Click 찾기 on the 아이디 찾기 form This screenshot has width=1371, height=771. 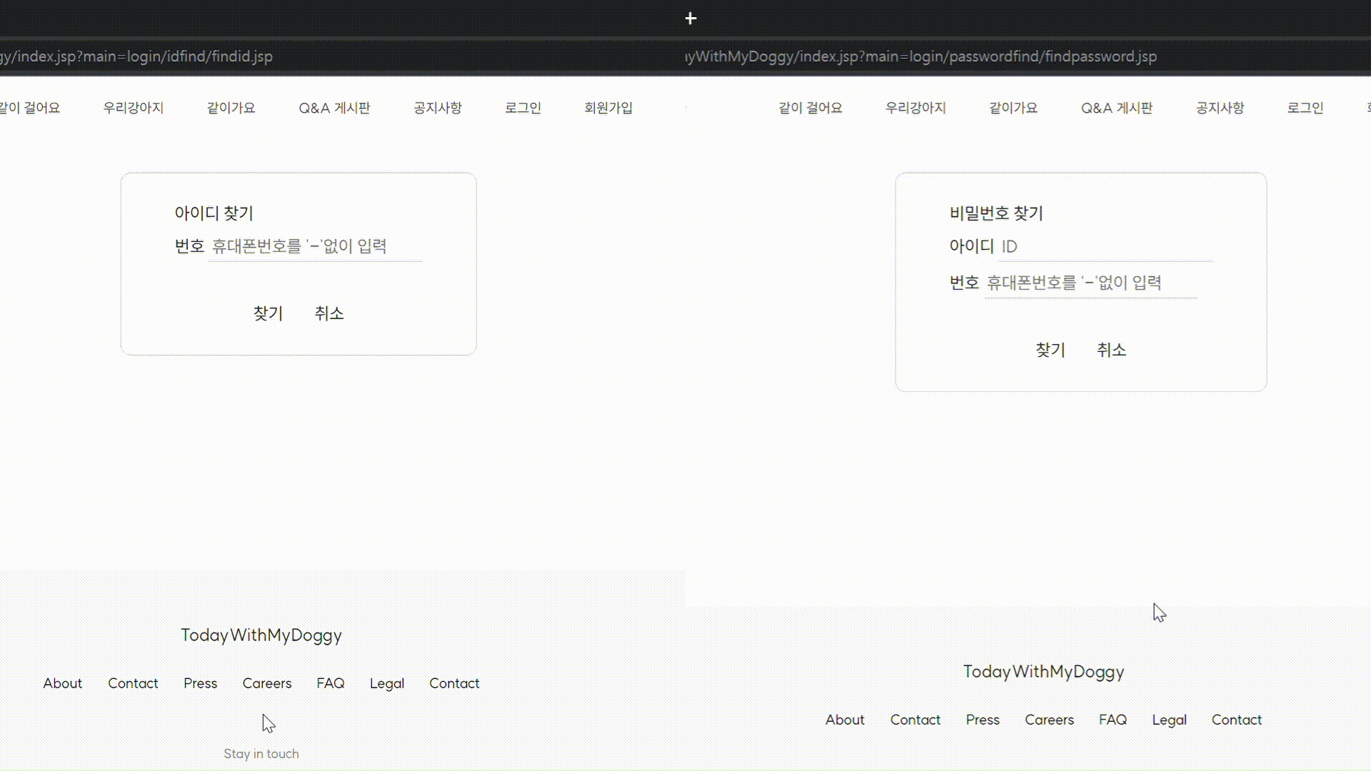[x=267, y=313]
